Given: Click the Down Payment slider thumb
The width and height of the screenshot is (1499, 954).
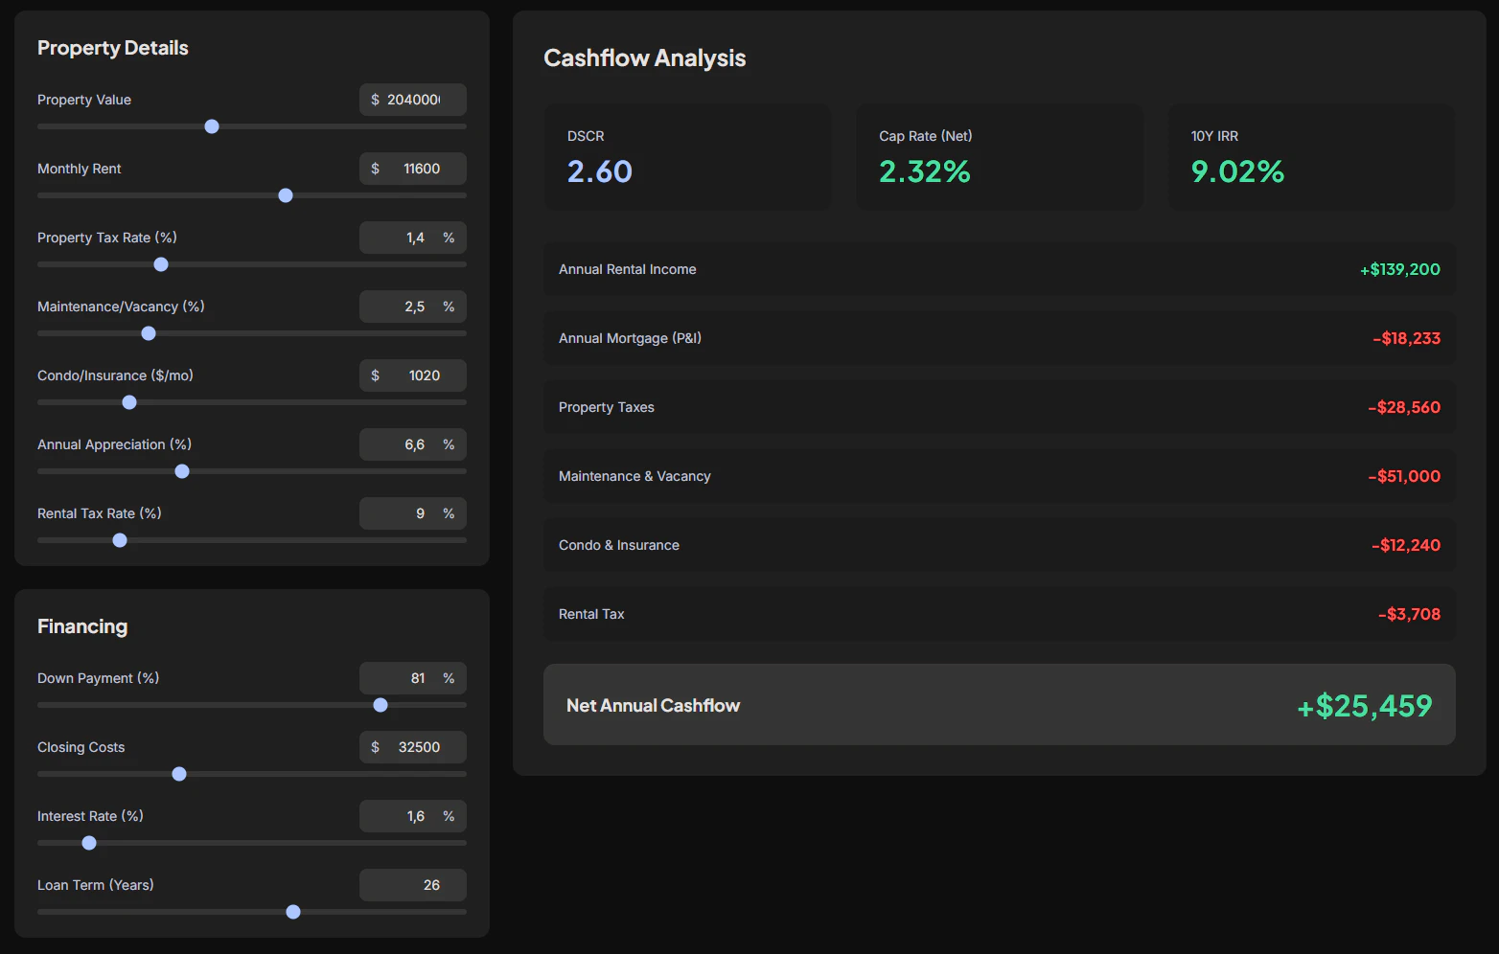Looking at the screenshot, I should pos(381,705).
